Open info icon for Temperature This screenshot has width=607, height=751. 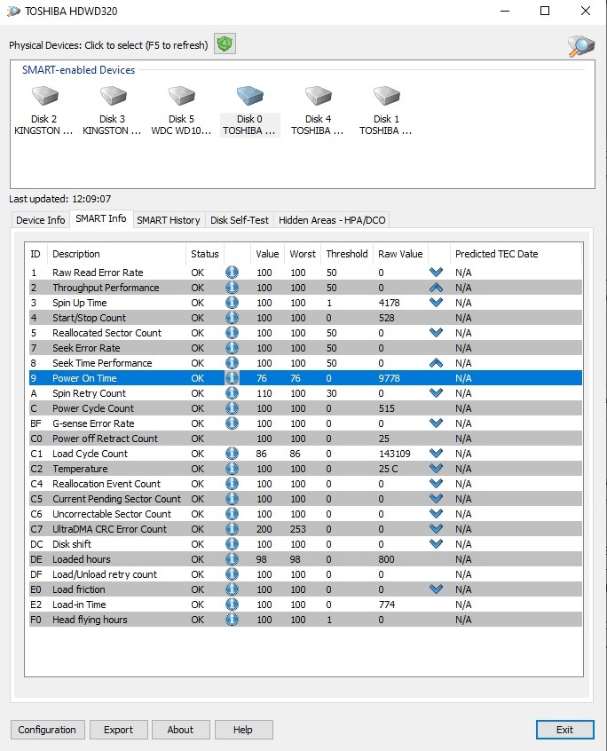pos(232,469)
